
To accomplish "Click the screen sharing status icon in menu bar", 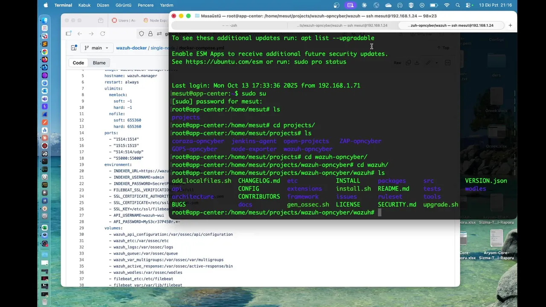I will pyautogui.click(x=350, y=5).
